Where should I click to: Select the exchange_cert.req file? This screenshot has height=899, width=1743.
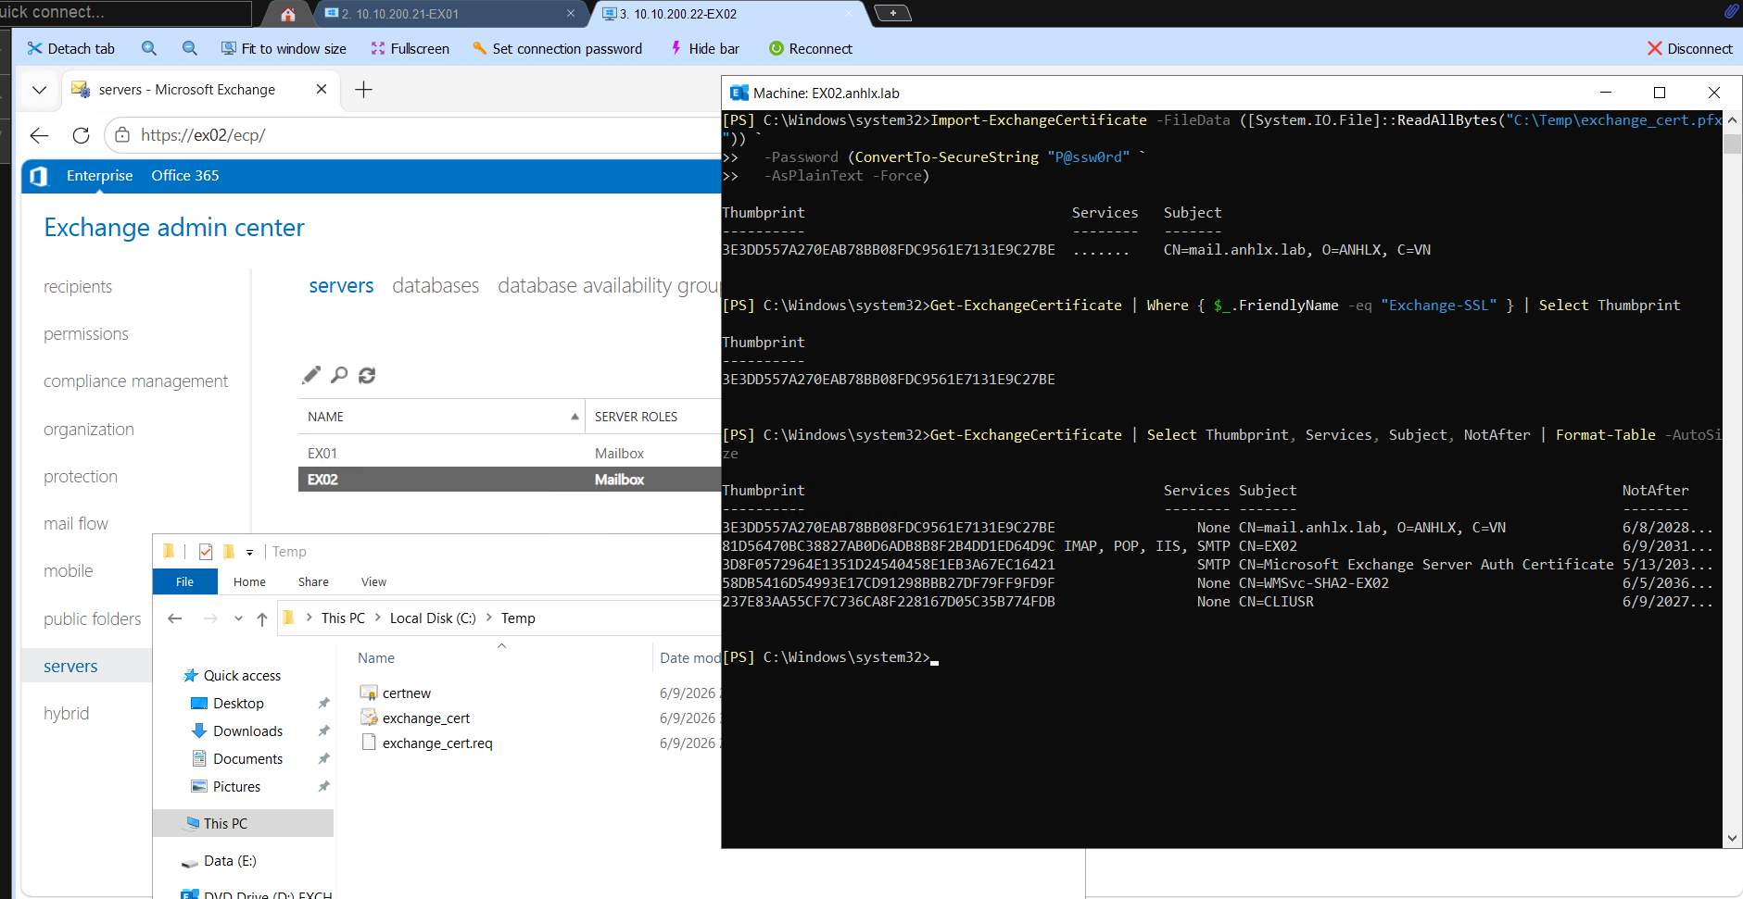tap(437, 743)
